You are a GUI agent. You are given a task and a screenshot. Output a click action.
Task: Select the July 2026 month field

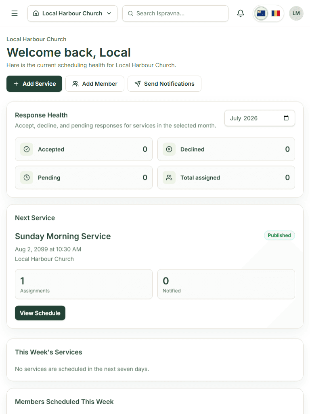pos(260,118)
